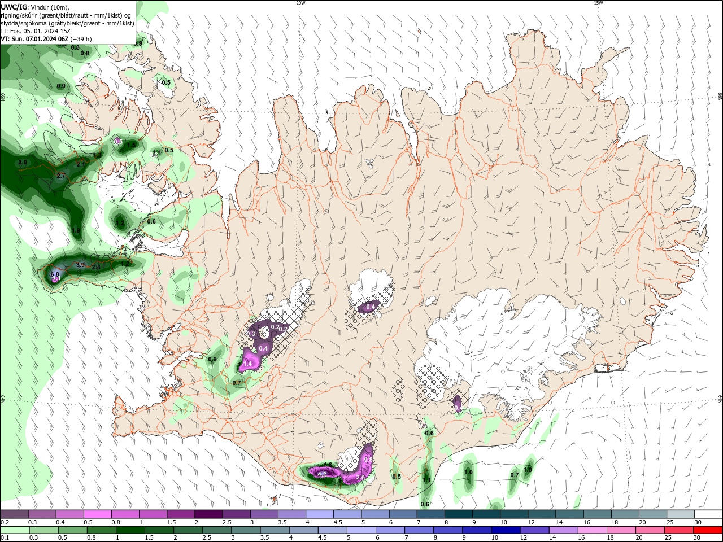Select light pink lower swatch between 16 and 18
The height and width of the screenshot is (542, 723).
coord(594,530)
